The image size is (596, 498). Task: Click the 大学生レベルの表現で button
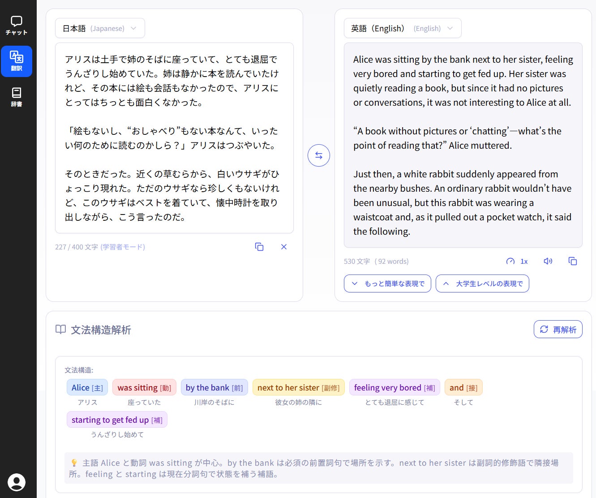pyautogui.click(x=482, y=283)
